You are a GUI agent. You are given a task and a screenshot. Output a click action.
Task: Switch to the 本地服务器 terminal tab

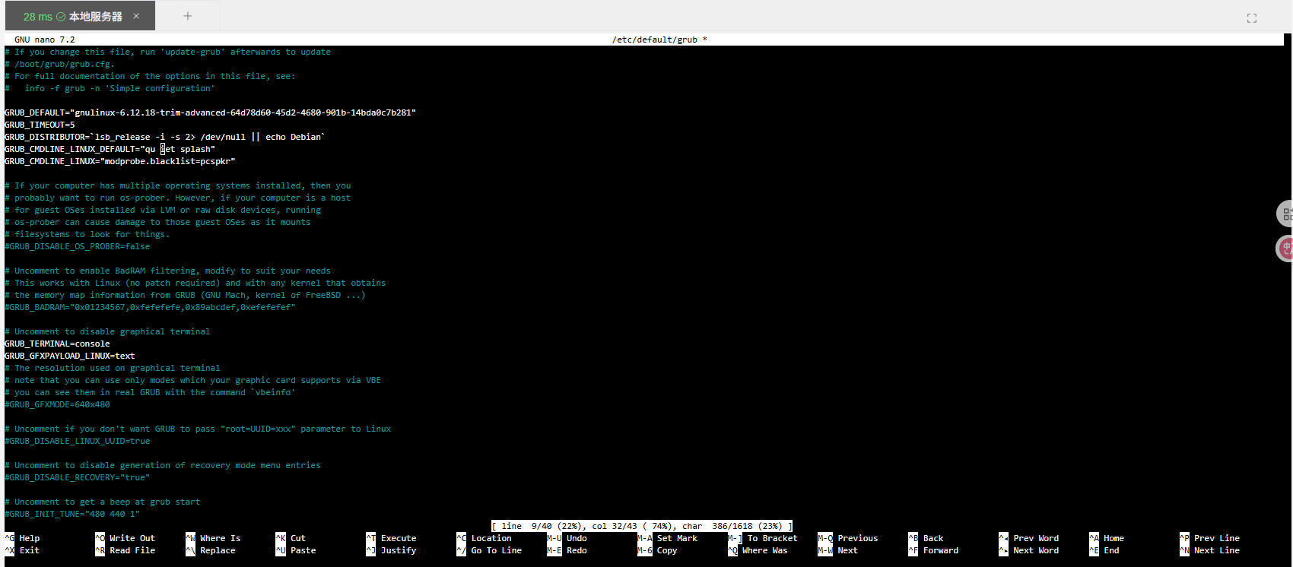tap(79, 16)
